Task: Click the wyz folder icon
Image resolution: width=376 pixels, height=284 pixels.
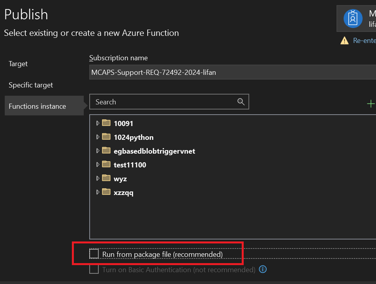Action: click(106, 178)
